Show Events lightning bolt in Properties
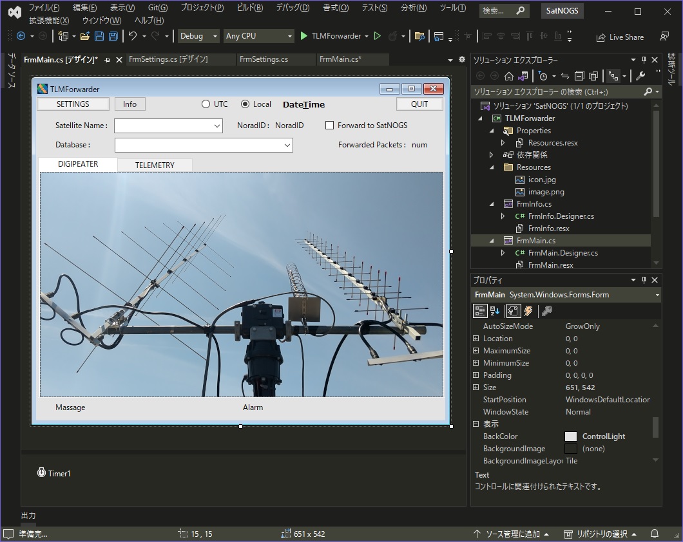The width and height of the screenshot is (683, 542). point(529,312)
